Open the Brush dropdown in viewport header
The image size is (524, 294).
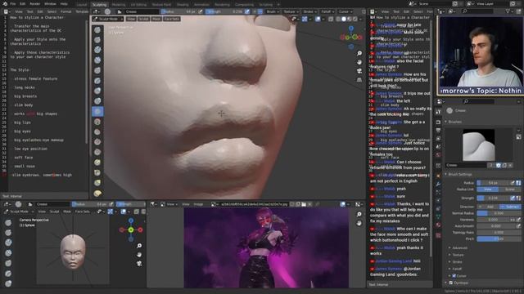click(x=273, y=11)
